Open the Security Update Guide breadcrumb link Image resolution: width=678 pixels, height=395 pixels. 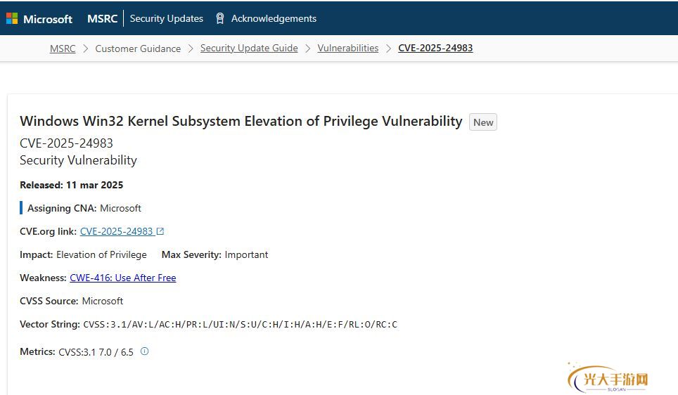pyautogui.click(x=249, y=48)
